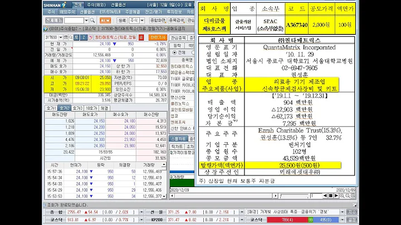Click the chart zoom in magnifier
The width and height of the screenshot is (401, 225).
[x=342, y=196]
